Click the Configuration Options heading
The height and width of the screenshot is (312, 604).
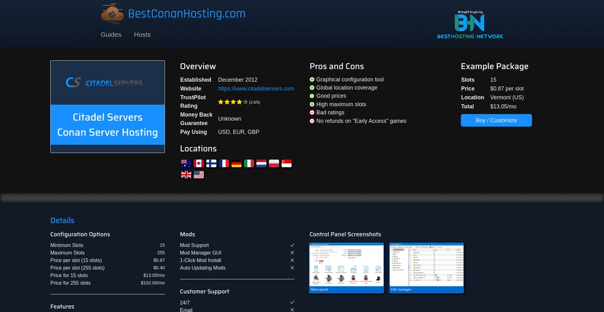pos(80,235)
